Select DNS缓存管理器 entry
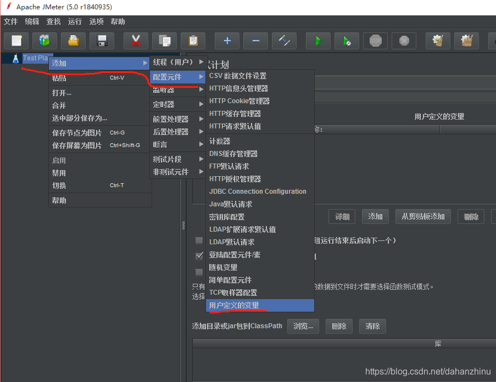The width and height of the screenshot is (496, 382). point(260,154)
